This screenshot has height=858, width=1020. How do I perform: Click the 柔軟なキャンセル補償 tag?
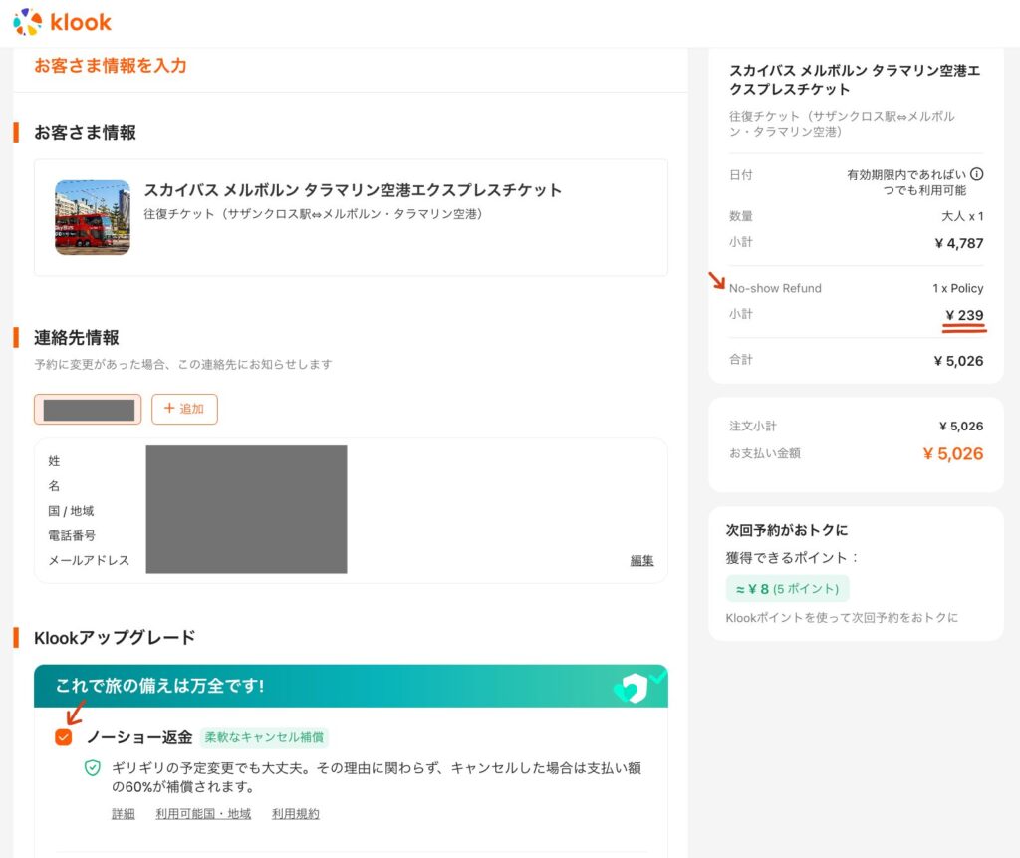point(264,736)
